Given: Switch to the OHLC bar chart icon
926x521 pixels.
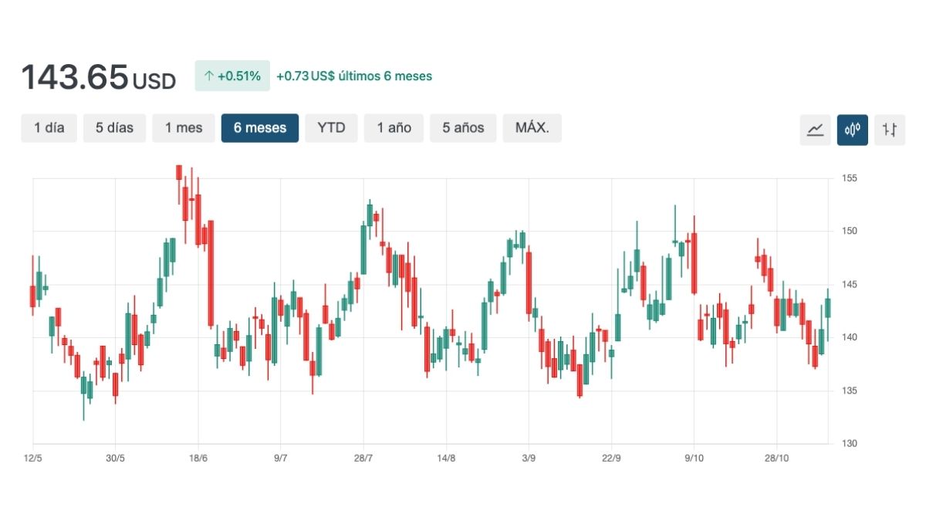Looking at the screenshot, I should (890, 130).
